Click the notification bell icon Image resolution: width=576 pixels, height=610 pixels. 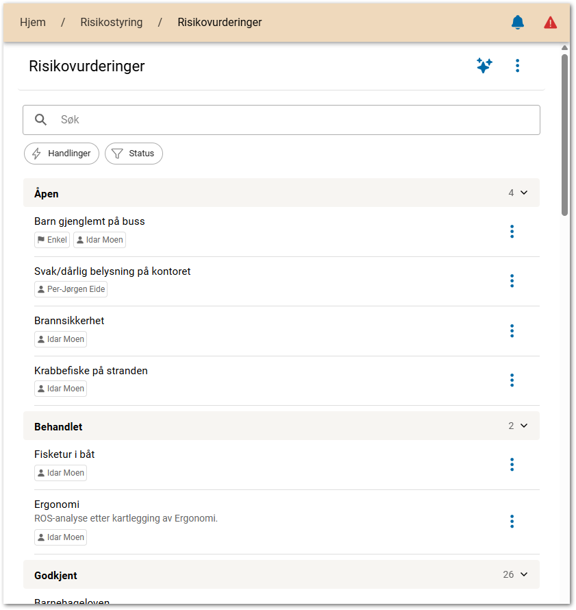(x=518, y=23)
